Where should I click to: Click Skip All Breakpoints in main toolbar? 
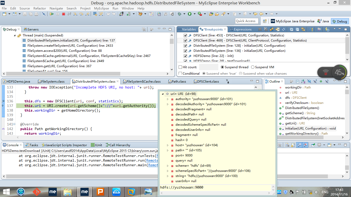pyautogui.click(x=44, y=14)
